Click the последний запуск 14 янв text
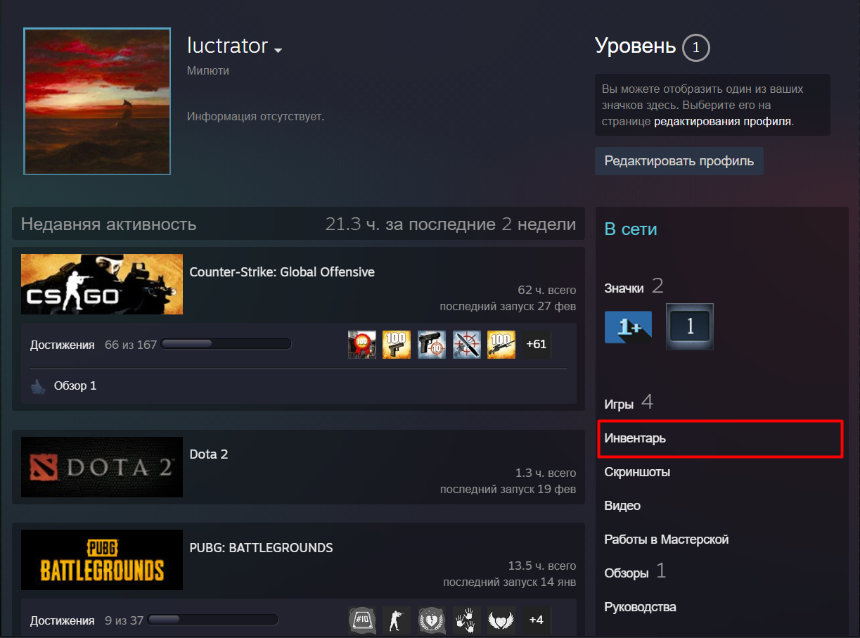This screenshot has height=638, width=860. point(510,582)
